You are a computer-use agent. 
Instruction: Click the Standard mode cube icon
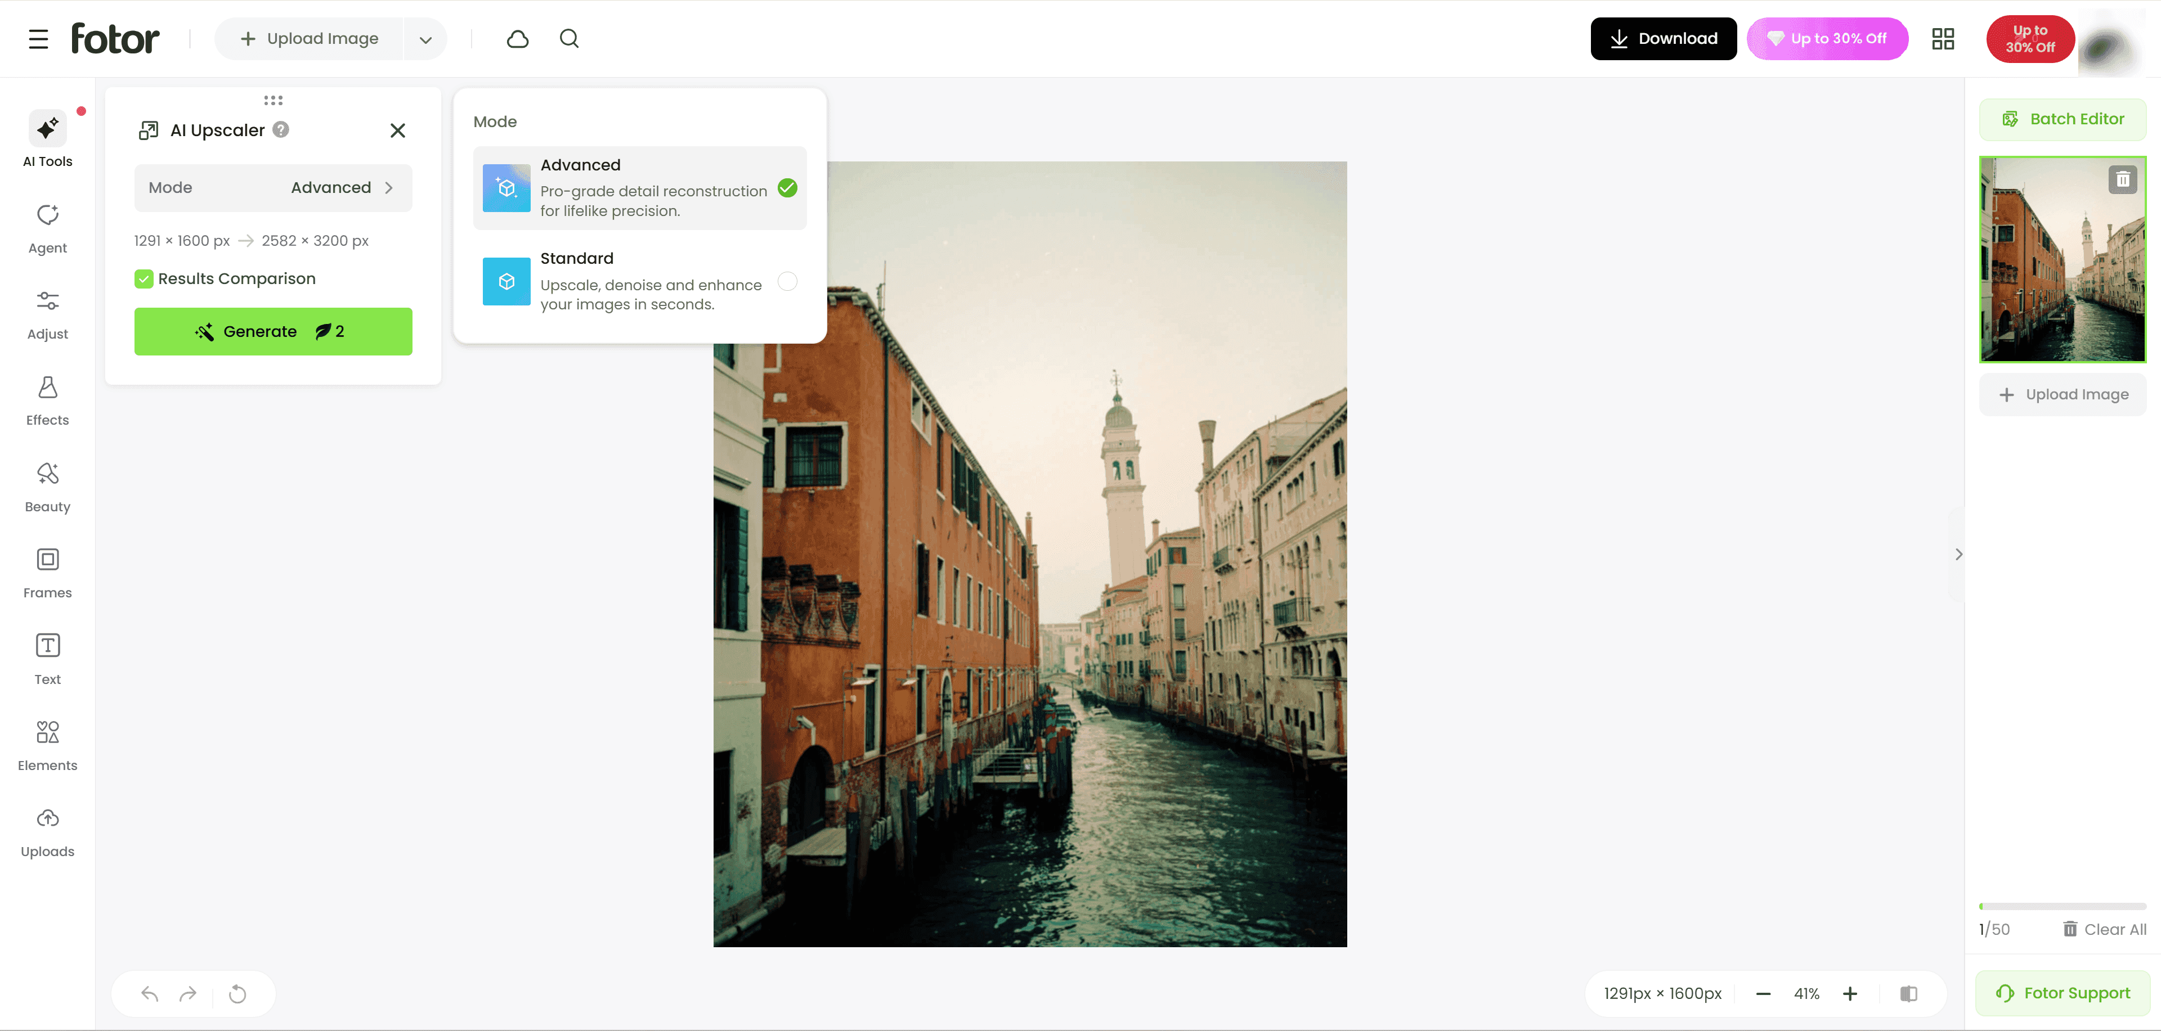tap(506, 282)
